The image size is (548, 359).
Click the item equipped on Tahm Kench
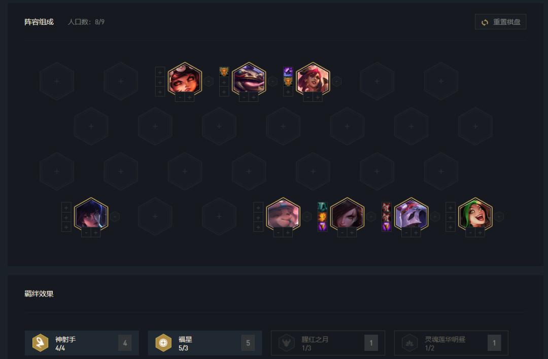224,72
